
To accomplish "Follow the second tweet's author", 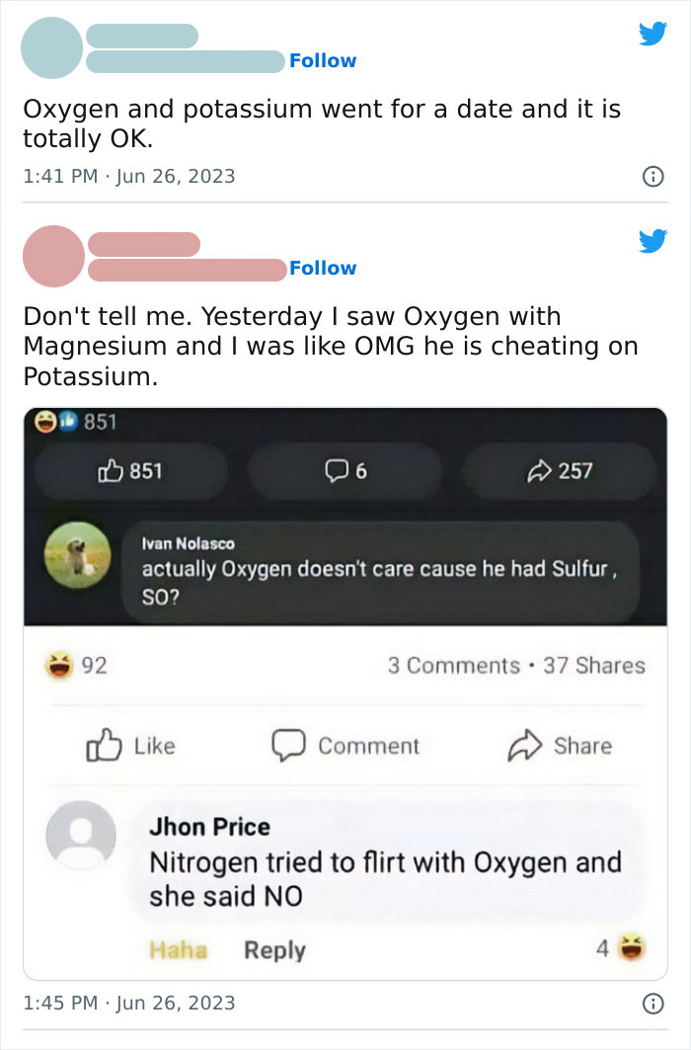I will 323,268.
